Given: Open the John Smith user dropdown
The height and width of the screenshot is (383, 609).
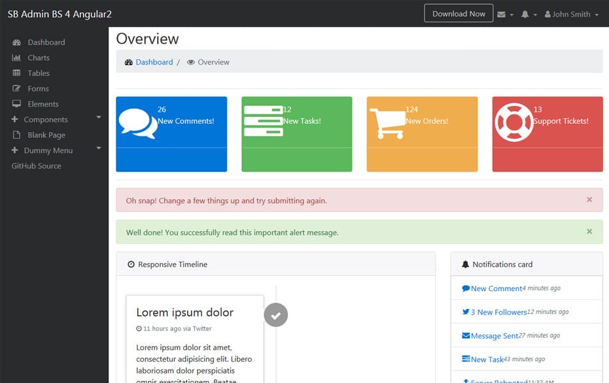Looking at the screenshot, I should (571, 13).
